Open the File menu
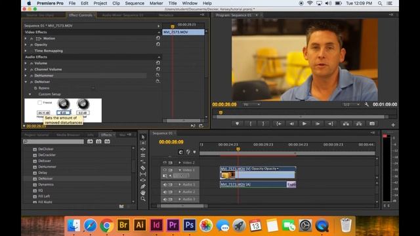 point(72,3)
